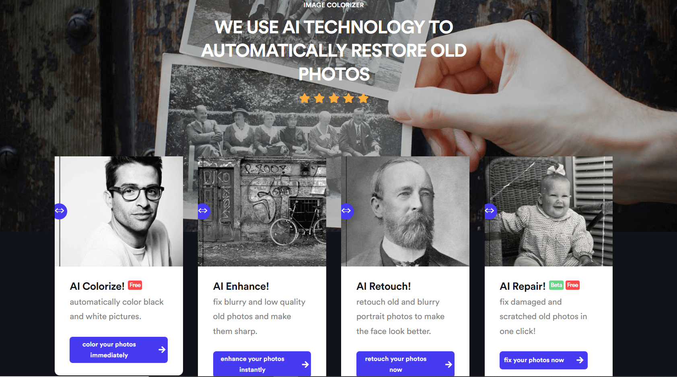Click the Free badge next to AI Colorize

tap(135, 285)
